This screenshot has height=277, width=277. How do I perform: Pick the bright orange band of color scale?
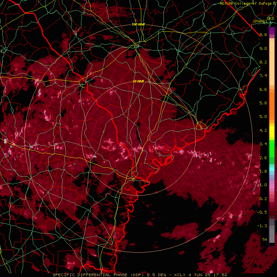272,106
